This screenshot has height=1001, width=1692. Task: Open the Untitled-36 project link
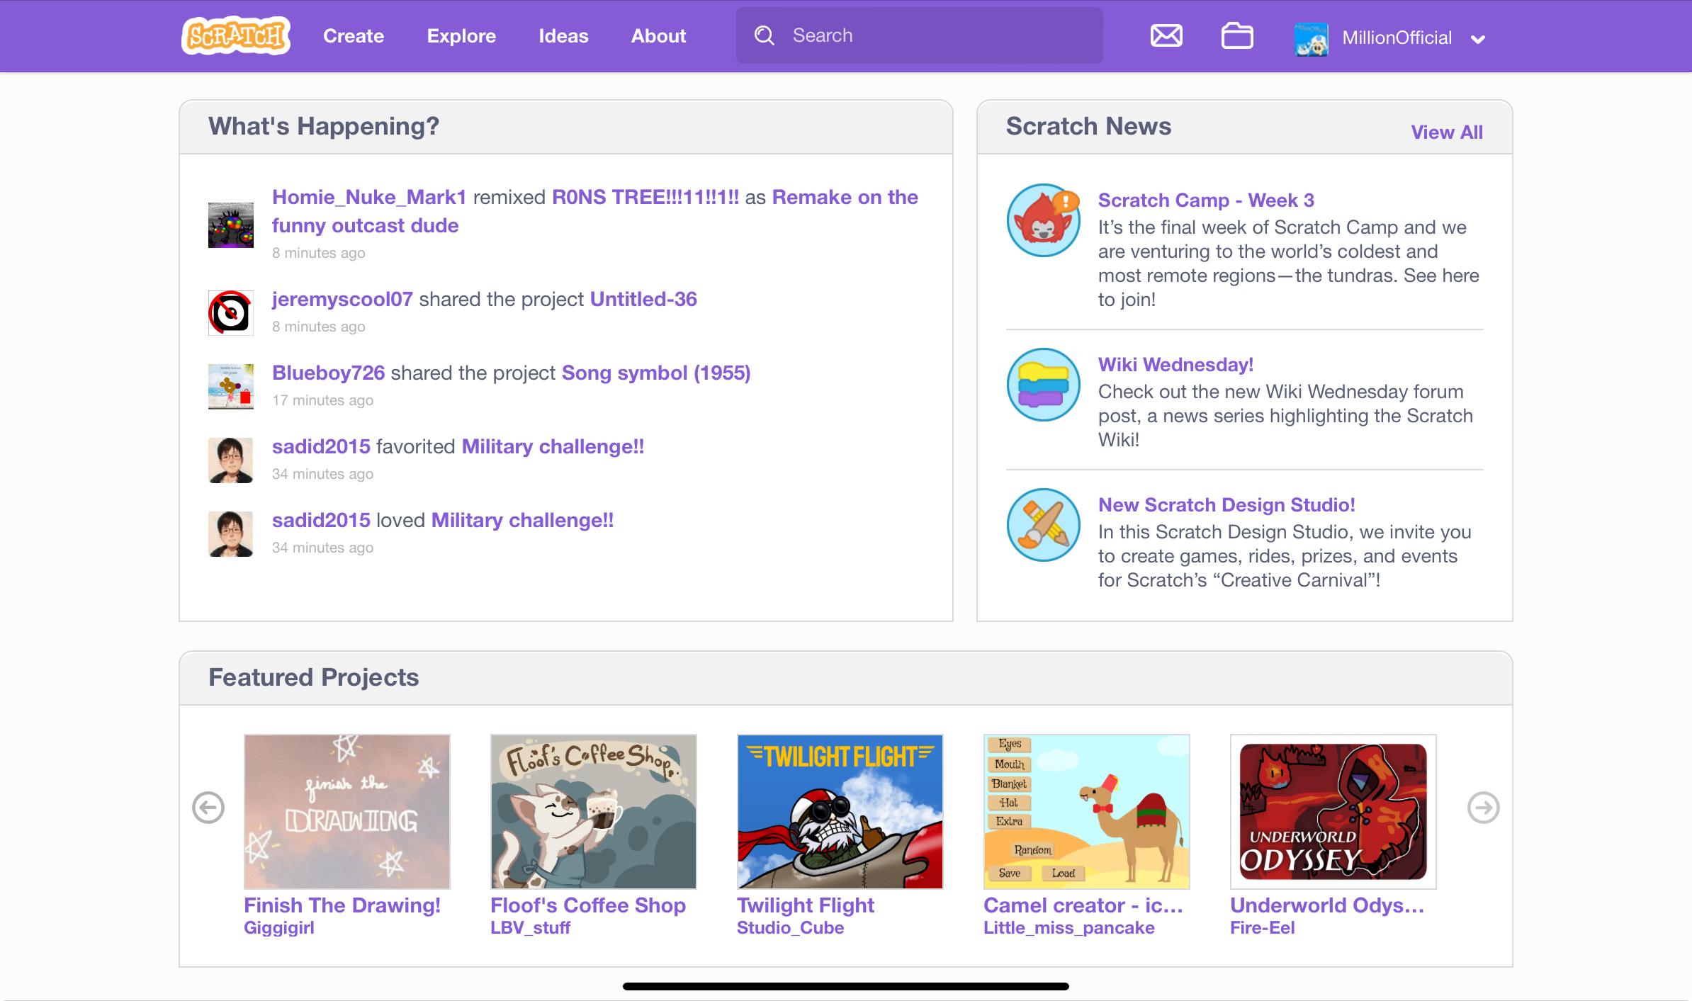643,300
